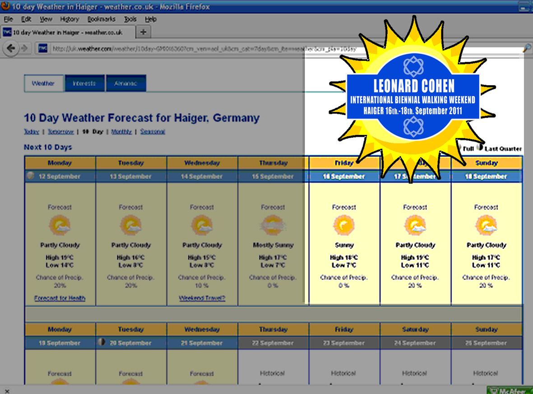Click the Next 10 Days heading
Viewport: 533px width, 394px height.
(x=48, y=147)
